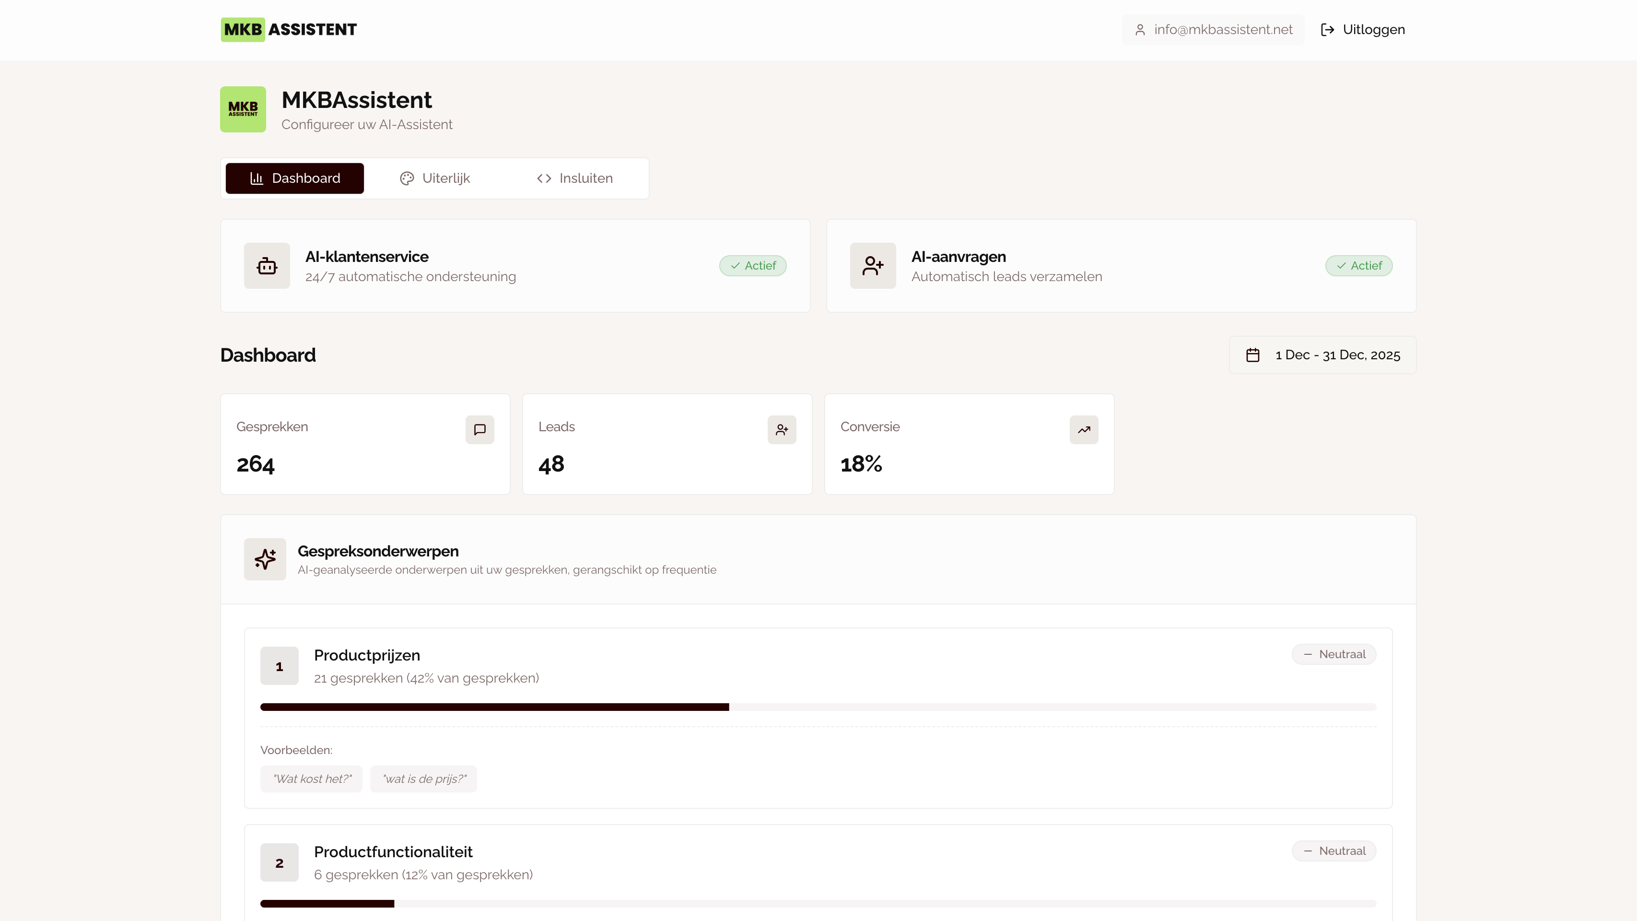Click the MKB Assistent square avatar logo

point(243,109)
